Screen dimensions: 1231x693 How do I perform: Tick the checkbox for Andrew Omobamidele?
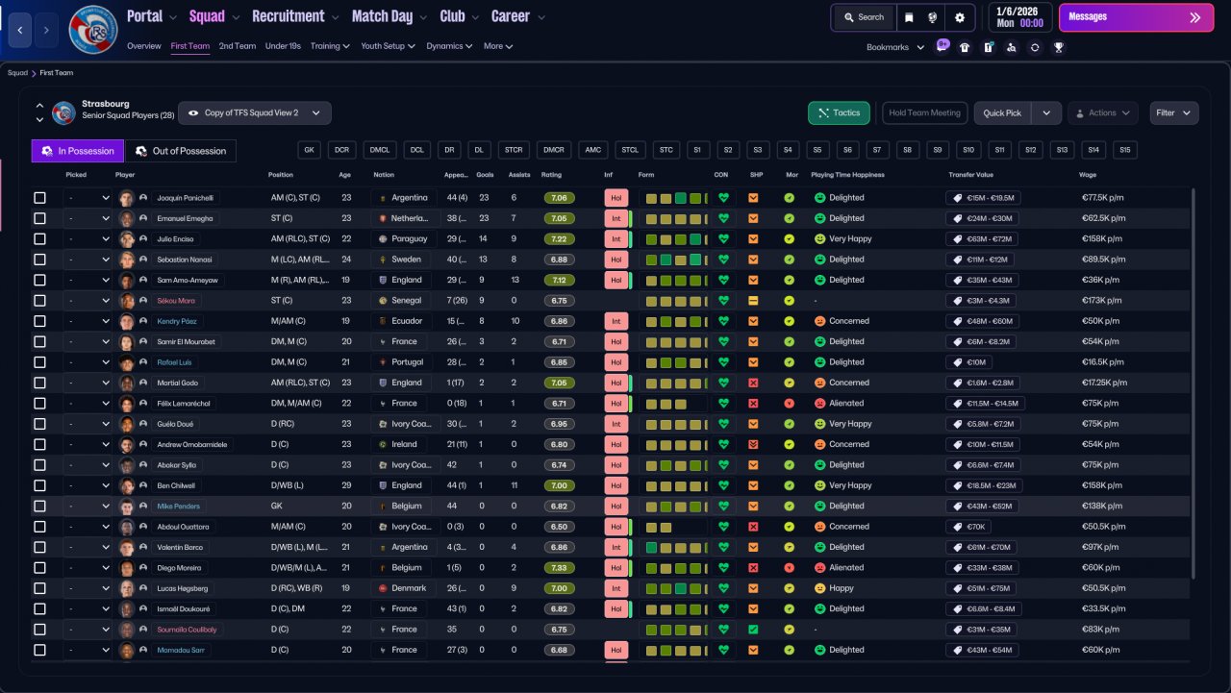coord(39,444)
